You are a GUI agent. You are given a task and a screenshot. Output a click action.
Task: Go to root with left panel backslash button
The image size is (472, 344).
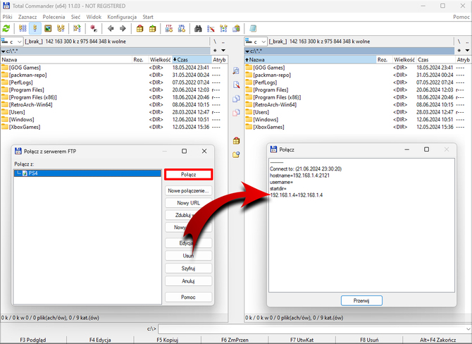coord(215,42)
